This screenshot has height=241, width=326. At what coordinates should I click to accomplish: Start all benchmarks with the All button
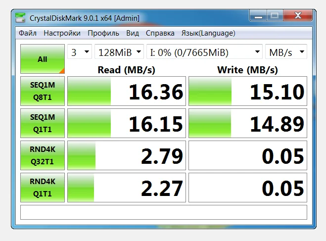click(x=43, y=59)
